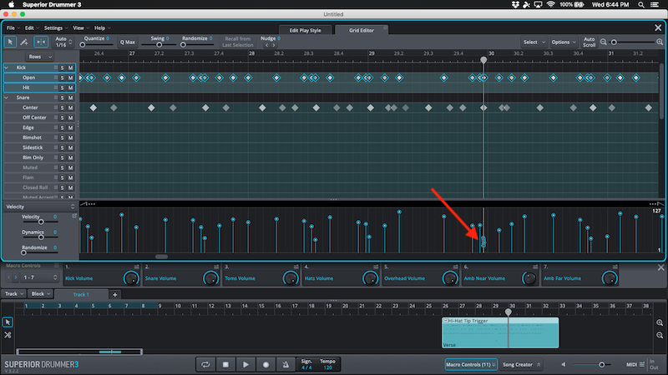
Task: Adjust the master volume slider
Action: click(592, 365)
